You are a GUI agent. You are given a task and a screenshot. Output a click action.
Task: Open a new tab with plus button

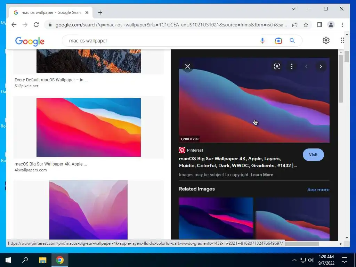pyautogui.click(x=100, y=13)
